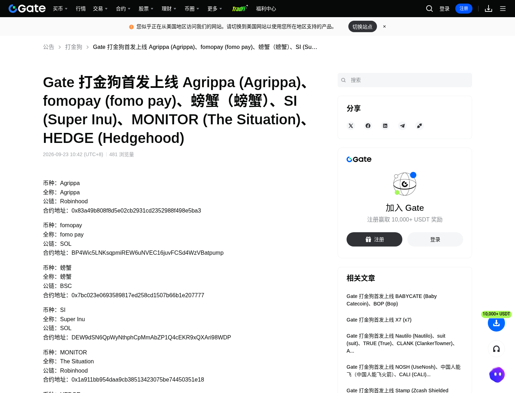Click the download app icon in header
This screenshot has height=393, width=515.
point(489,9)
